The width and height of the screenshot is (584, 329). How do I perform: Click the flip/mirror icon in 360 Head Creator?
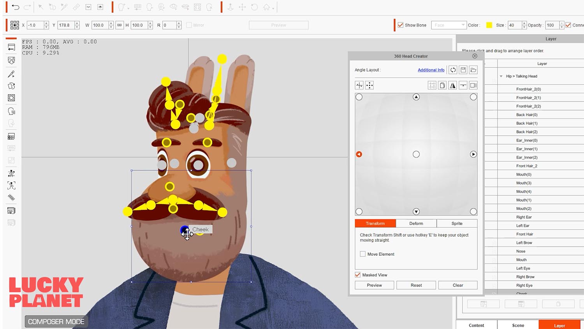(452, 85)
